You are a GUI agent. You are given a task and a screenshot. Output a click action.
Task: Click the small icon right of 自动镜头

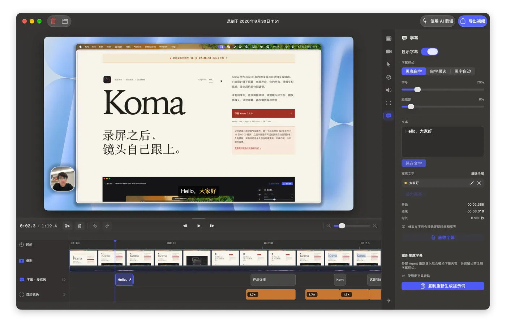click(x=64, y=294)
